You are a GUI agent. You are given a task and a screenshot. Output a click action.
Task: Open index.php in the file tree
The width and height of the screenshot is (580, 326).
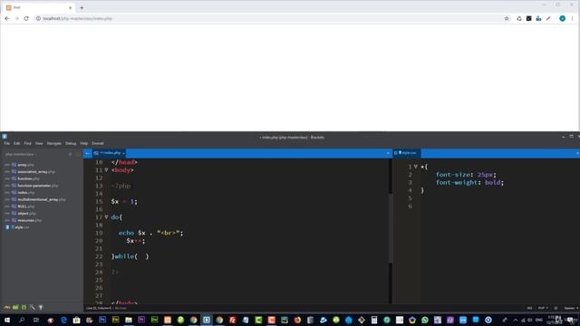tap(26, 193)
